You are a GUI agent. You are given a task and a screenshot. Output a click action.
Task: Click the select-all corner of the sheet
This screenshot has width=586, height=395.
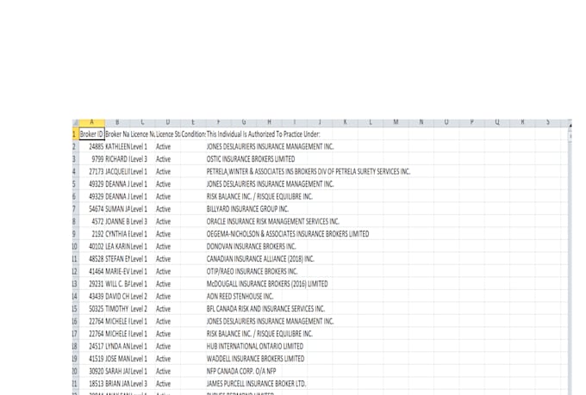(76, 122)
